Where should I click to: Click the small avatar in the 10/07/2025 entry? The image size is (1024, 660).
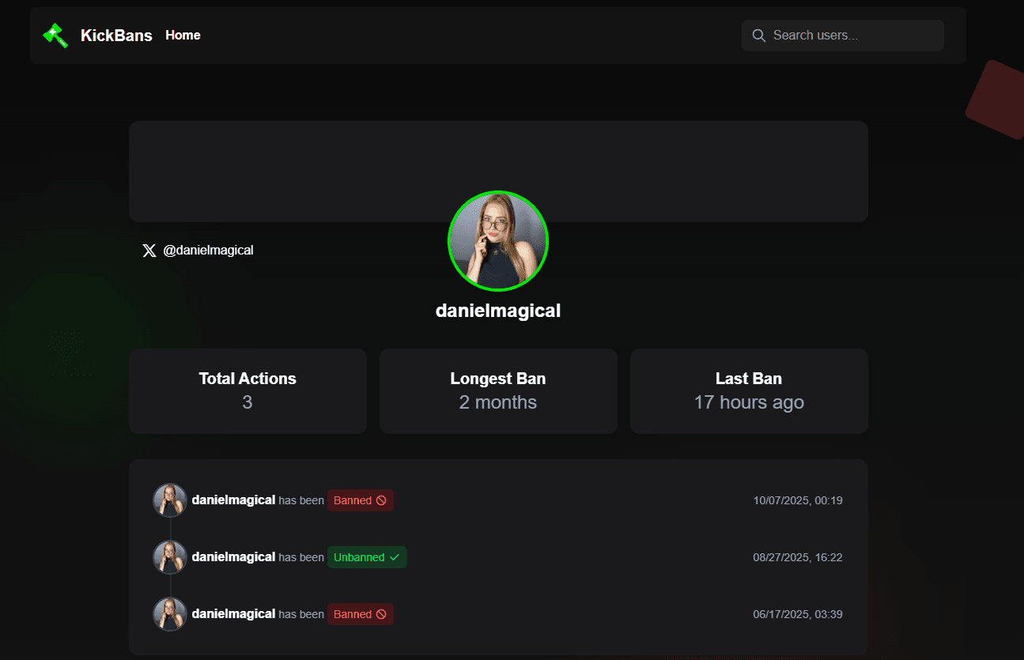click(x=170, y=500)
